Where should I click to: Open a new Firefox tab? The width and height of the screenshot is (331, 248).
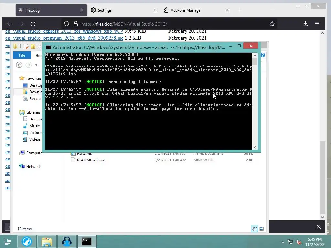[x=240, y=10]
